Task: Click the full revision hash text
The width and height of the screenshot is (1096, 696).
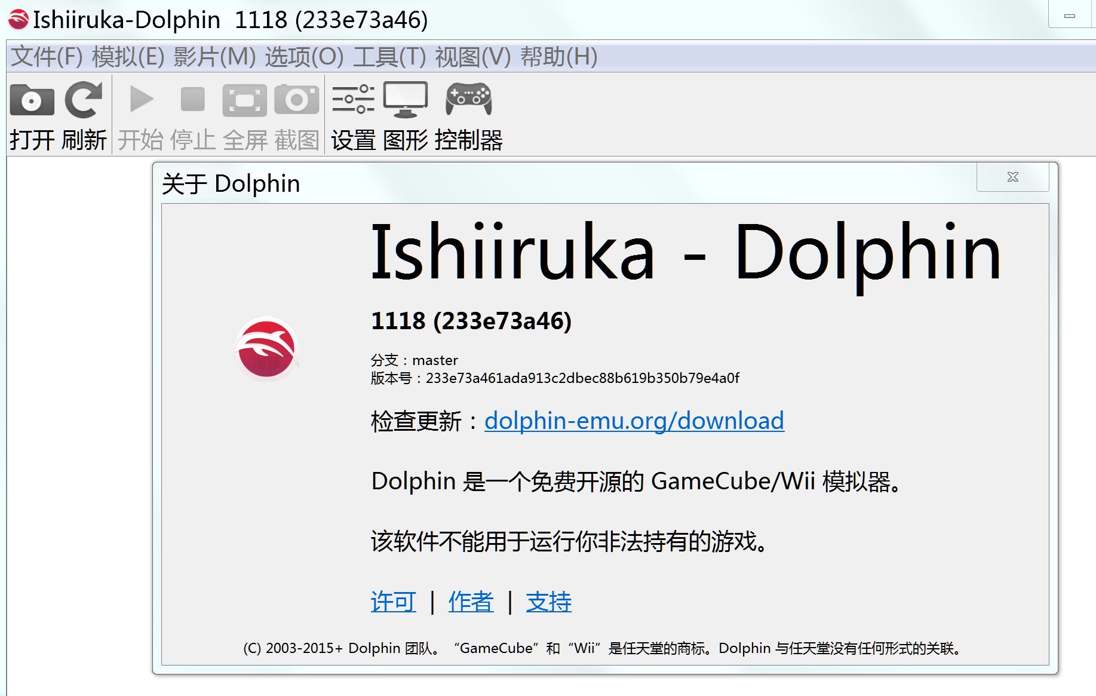Action: pyautogui.click(x=582, y=378)
